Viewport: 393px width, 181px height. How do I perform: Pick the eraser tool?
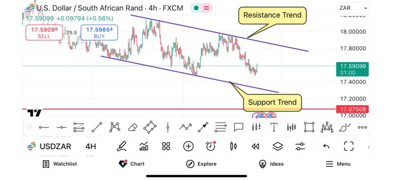(x=132, y=127)
